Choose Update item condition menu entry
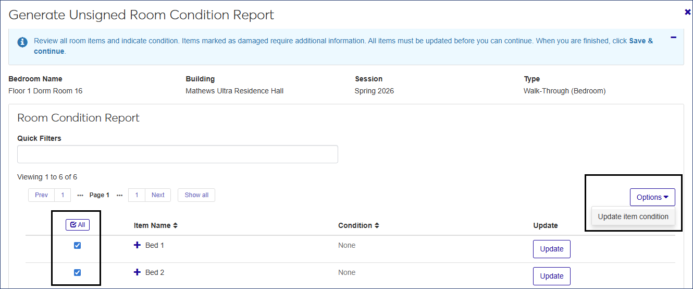 click(633, 216)
